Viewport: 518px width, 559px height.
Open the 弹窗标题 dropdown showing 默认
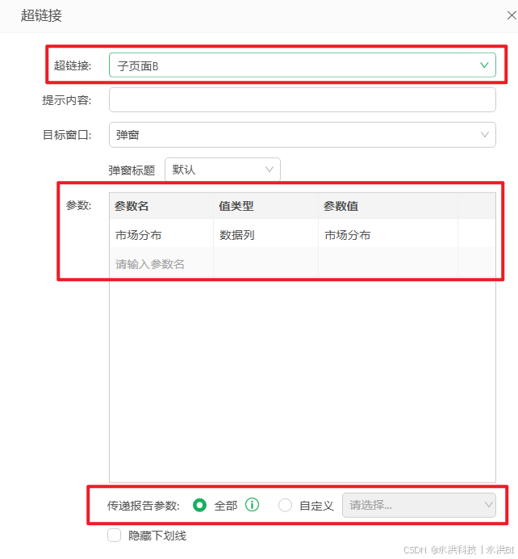pyautogui.click(x=223, y=170)
